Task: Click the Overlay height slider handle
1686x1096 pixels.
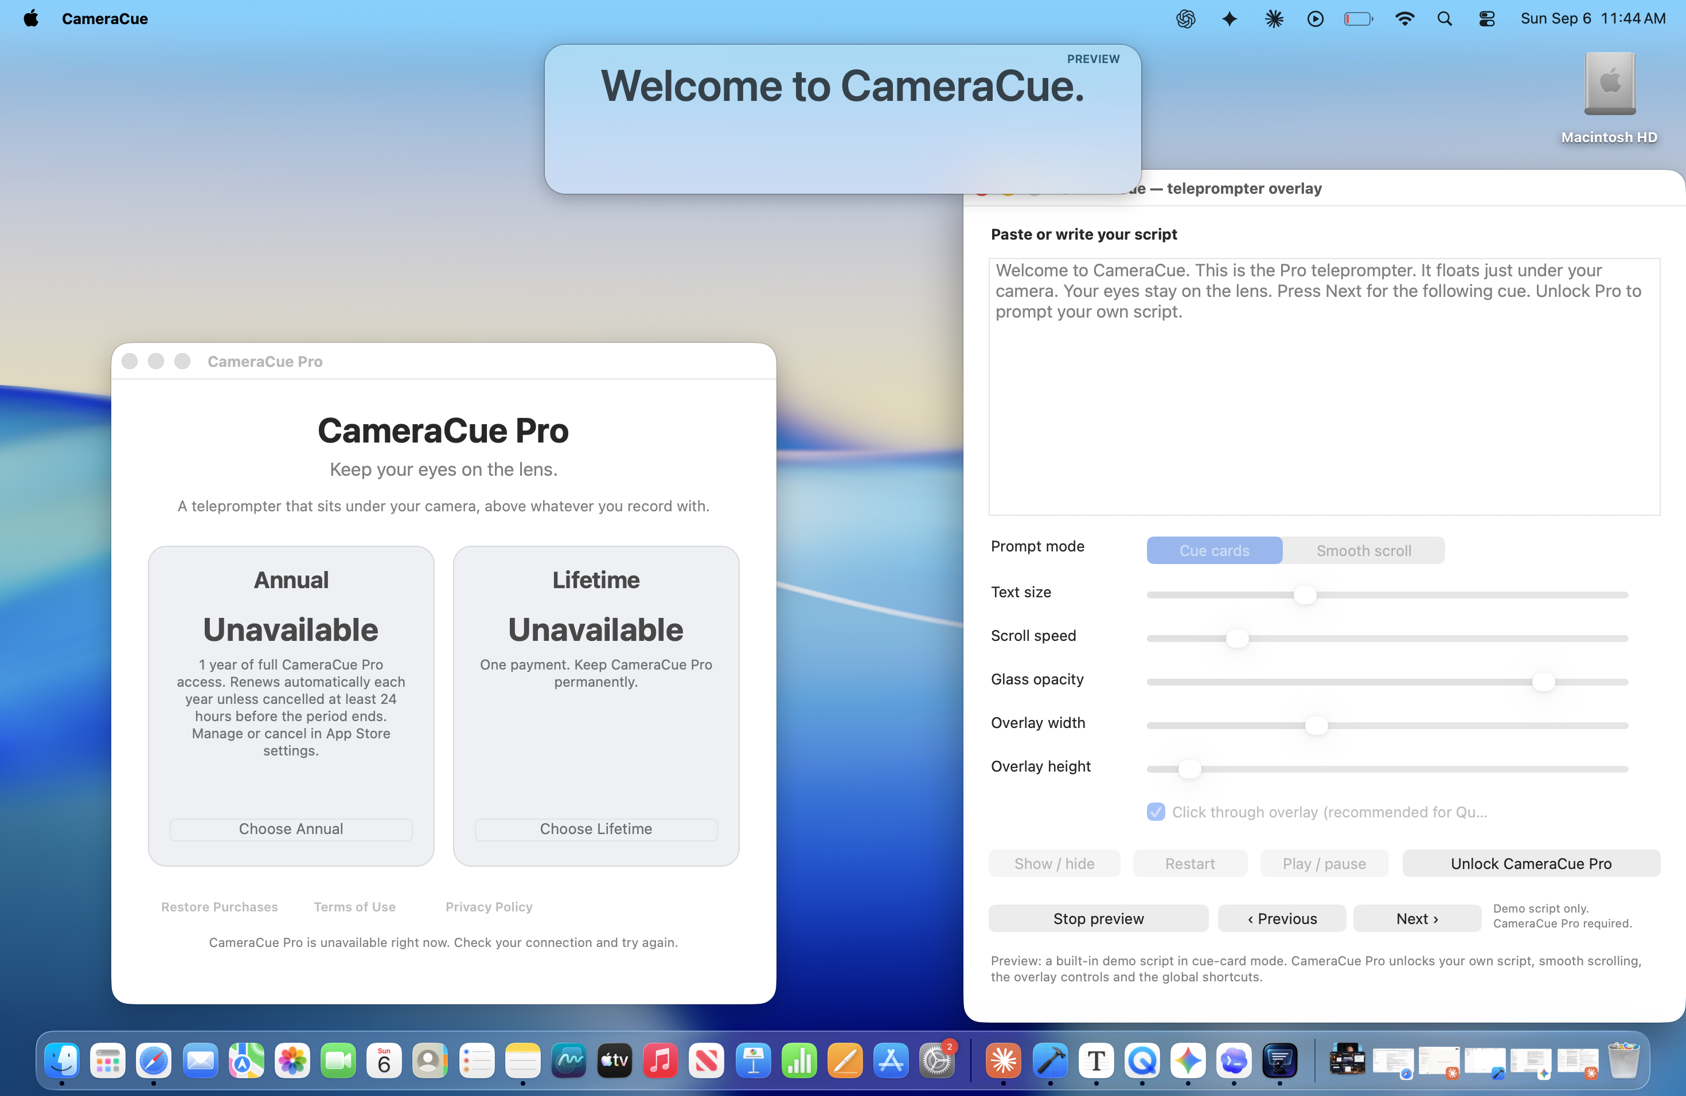Action: coord(1189,769)
